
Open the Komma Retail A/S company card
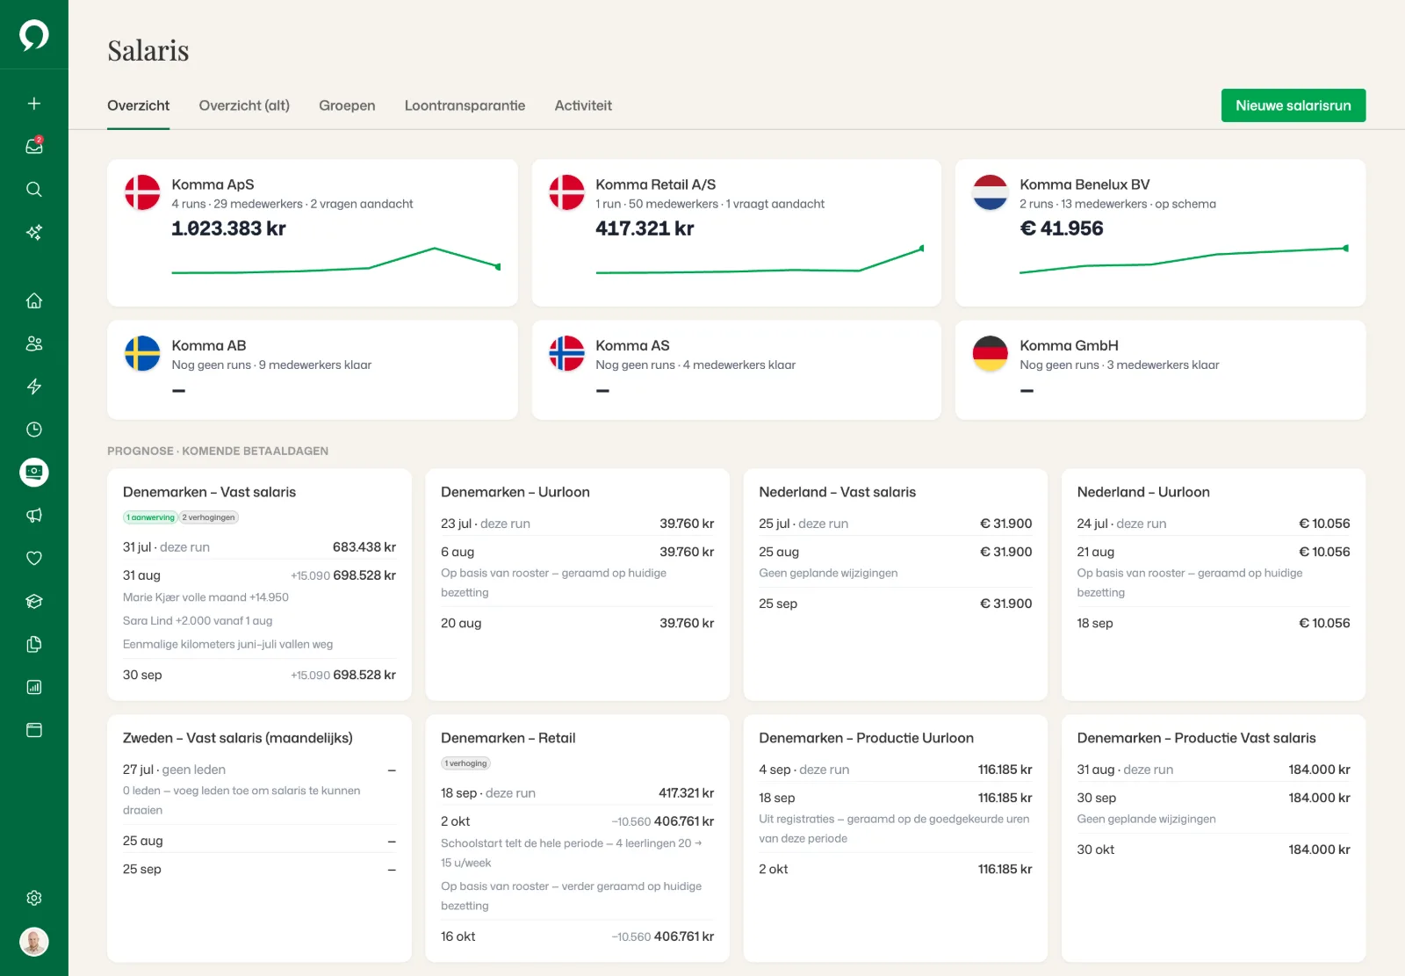(x=737, y=233)
